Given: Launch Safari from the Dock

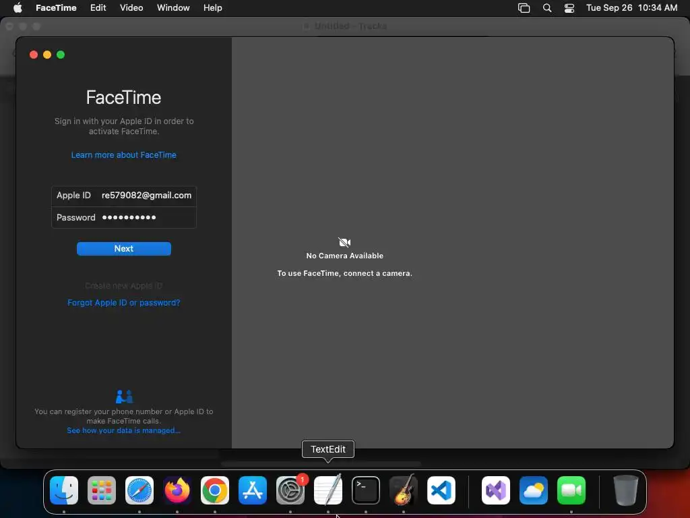Looking at the screenshot, I should 139,490.
